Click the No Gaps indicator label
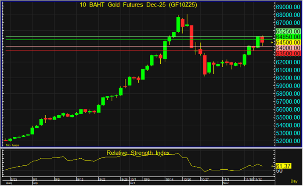Screen dimensions: 303x186 (11, 145)
